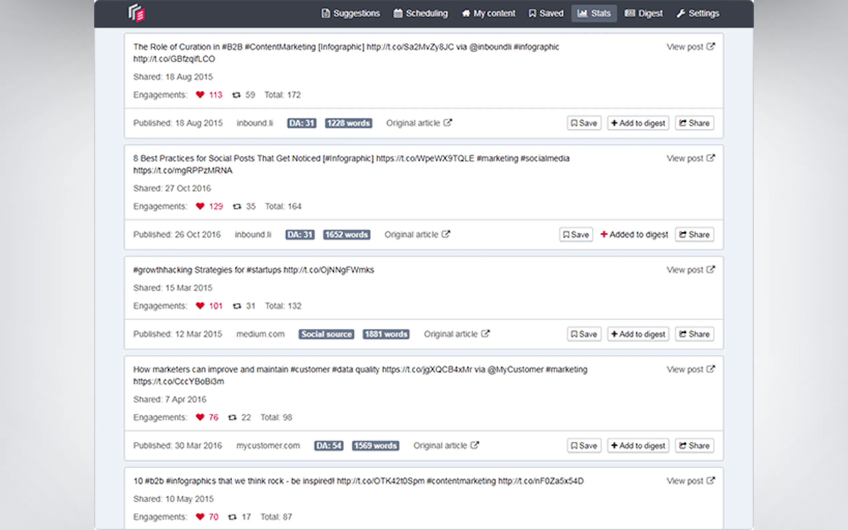The height and width of the screenshot is (530, 848).
Task: Click the retweet icon showing 59 retweets
Action: click(x=237, y=95)
